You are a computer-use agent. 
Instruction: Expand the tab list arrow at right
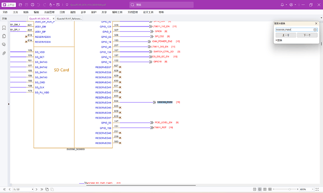(x=321, y=18)
